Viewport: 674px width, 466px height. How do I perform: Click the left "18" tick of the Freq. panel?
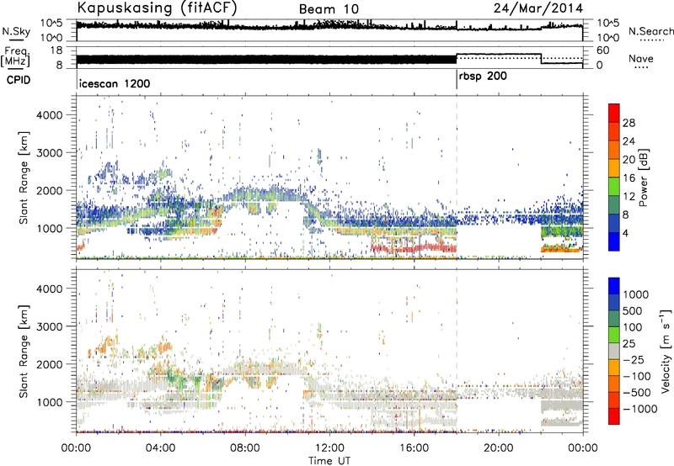coord(56,50)
